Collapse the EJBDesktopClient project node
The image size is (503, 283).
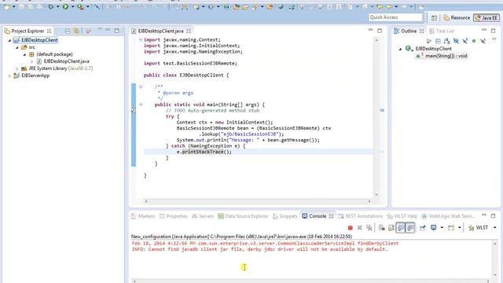click(x=9, y=40)
